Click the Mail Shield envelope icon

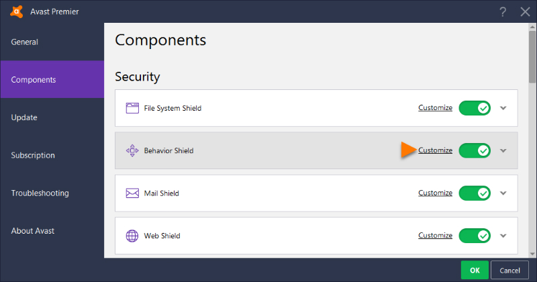[x=132, y=193]
